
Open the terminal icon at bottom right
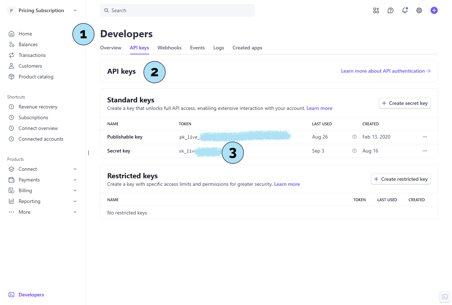click(x=445, y=297)
